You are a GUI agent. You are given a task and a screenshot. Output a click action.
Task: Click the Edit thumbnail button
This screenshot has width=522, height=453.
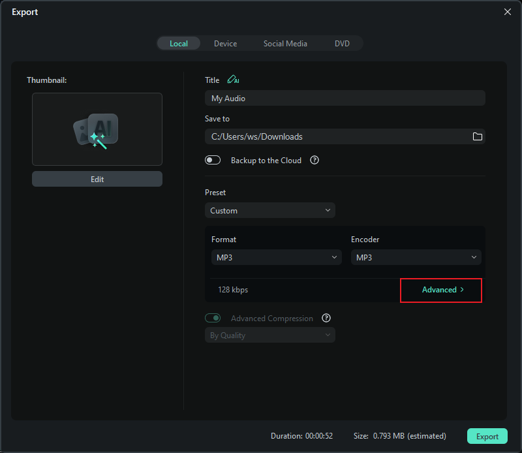click(x=97, y=180)
